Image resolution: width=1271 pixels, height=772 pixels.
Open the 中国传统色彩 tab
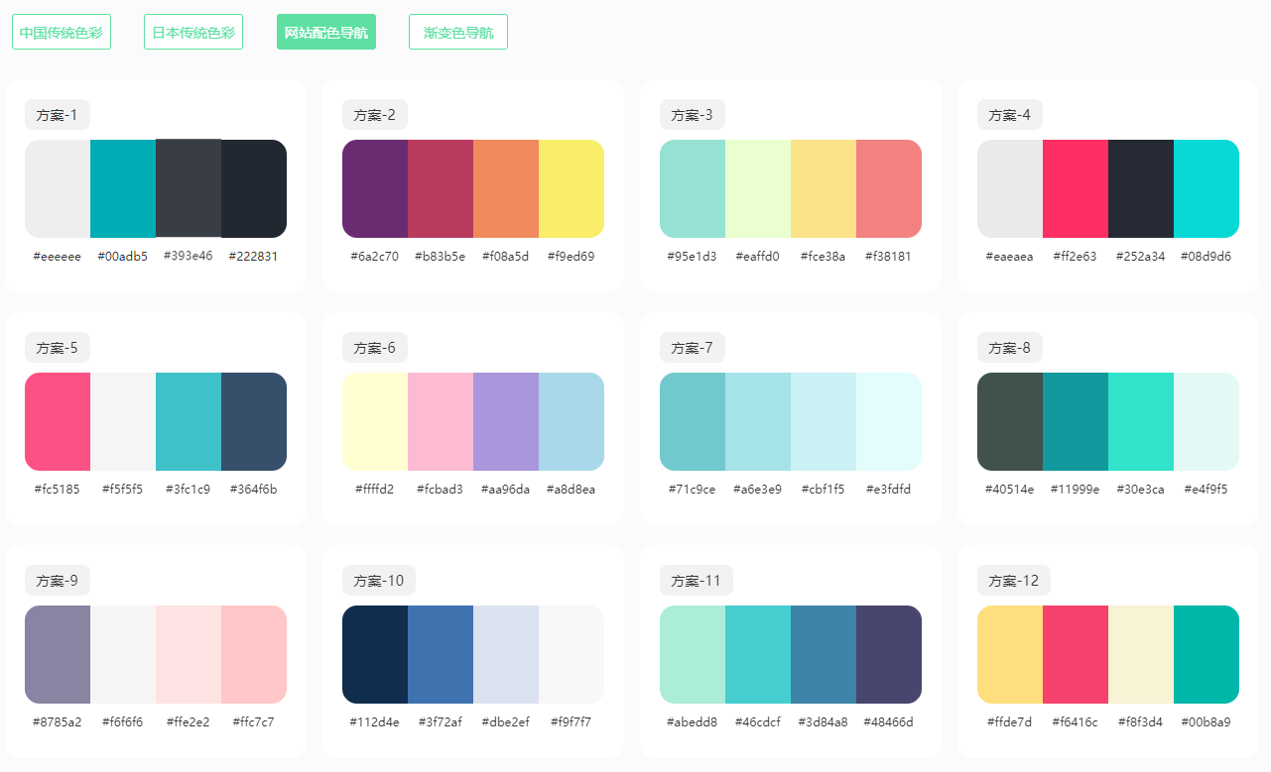(62, 32)
